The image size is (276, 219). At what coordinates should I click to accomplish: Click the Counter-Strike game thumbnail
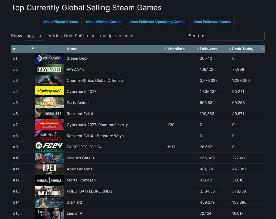pyautogui.click(x=49, y=80)
